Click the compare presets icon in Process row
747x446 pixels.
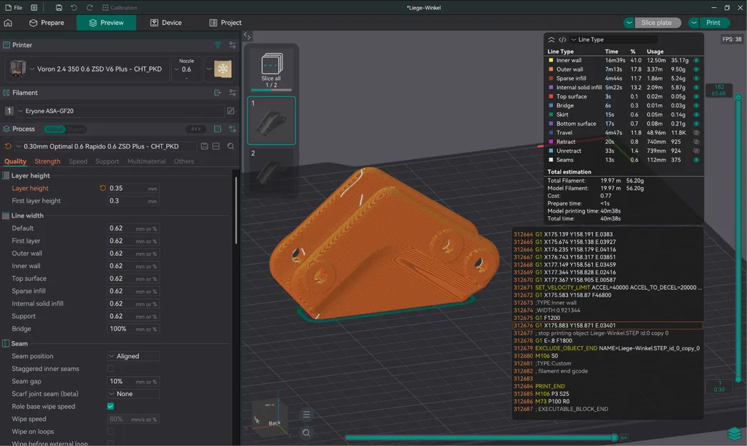pos(233,128)
